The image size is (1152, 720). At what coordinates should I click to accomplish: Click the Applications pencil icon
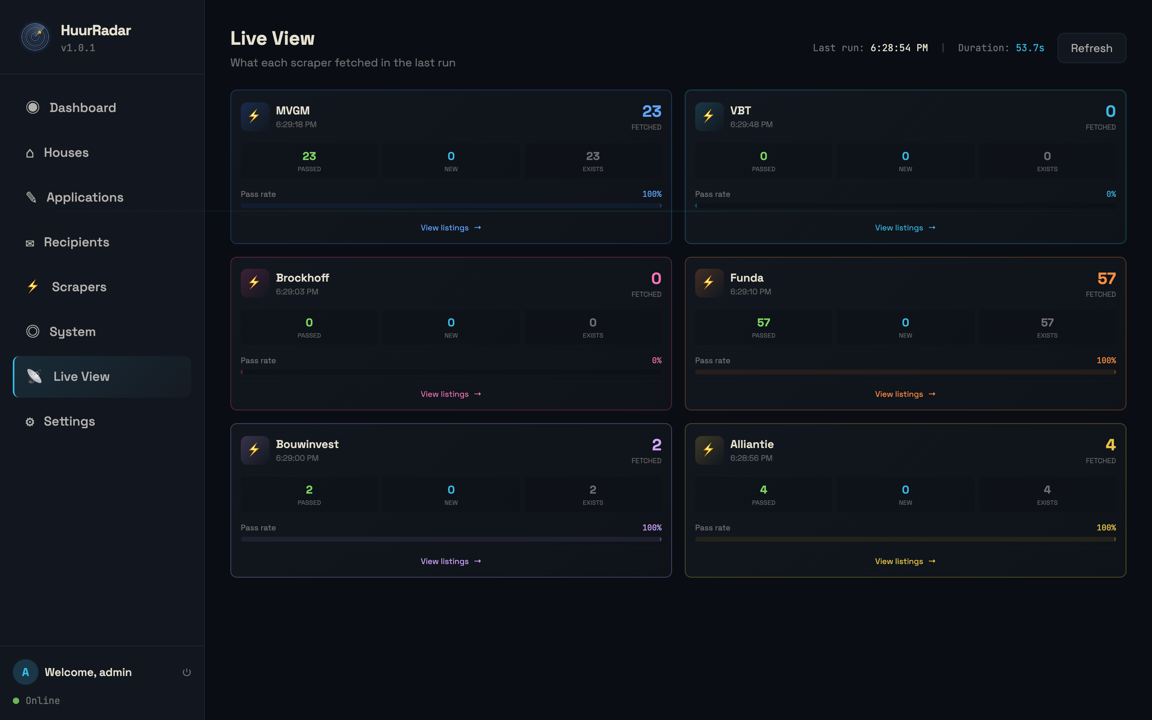(32, 197)
